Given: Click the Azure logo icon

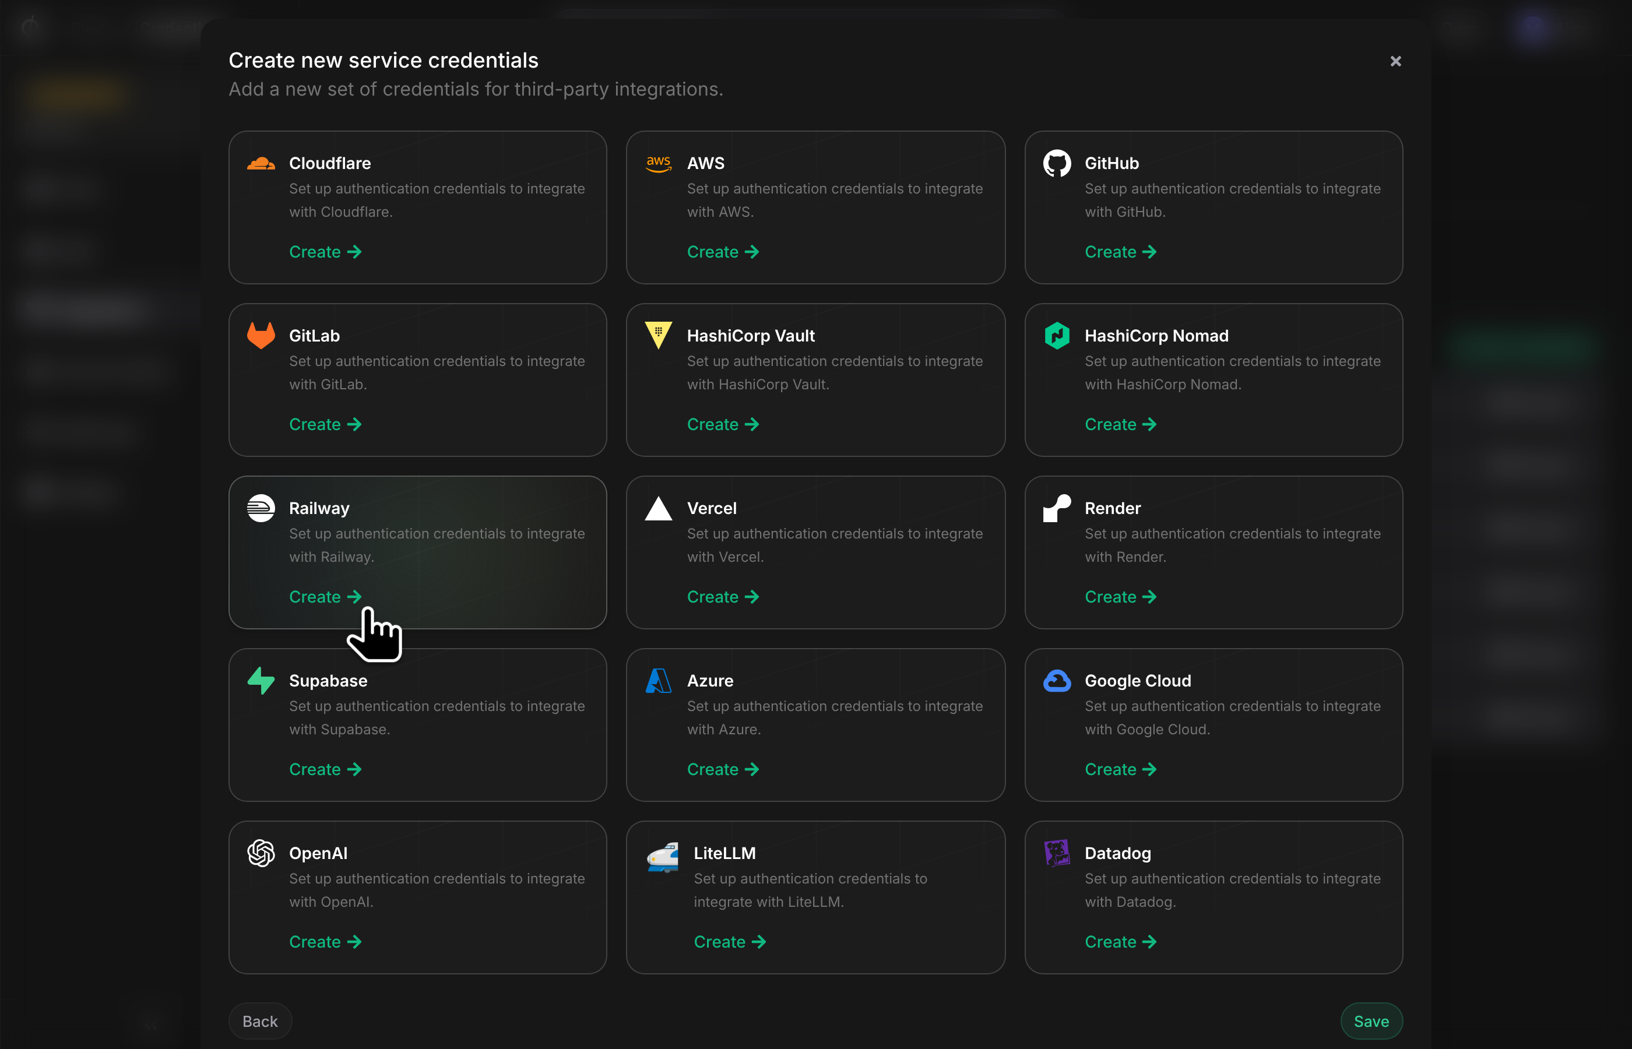Looking at the screenshot, I should coord(659,681).
